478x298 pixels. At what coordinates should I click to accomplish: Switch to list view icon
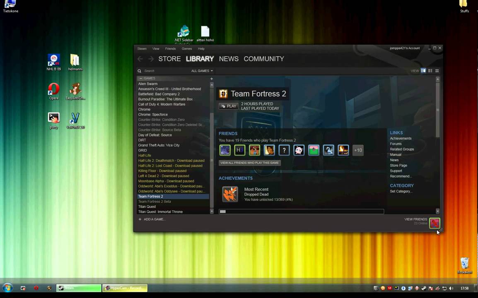(430, 71)
